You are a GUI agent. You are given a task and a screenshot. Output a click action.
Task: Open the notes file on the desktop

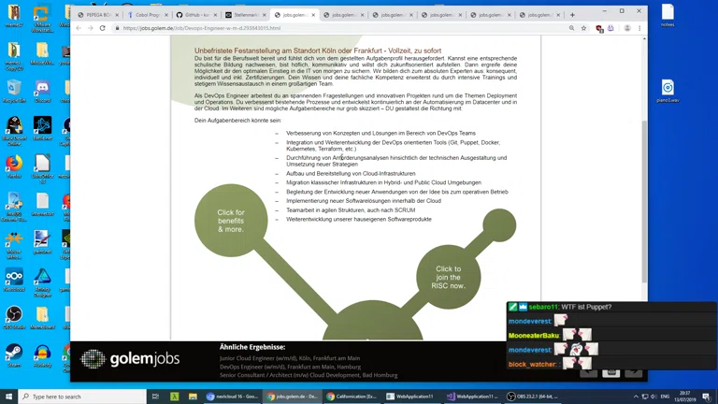coord(668,16)
